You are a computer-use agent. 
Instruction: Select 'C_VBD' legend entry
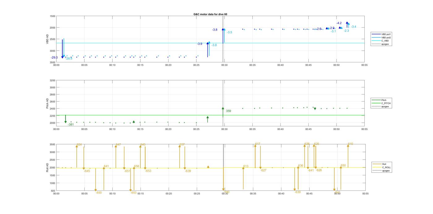(381, 41)
